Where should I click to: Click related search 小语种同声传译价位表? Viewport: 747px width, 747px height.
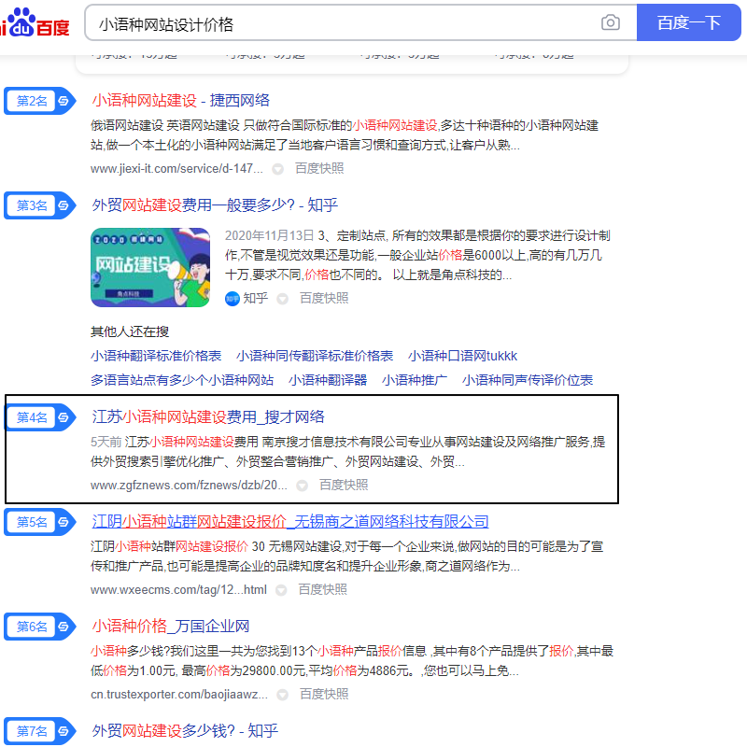click(x=528, y=381)
